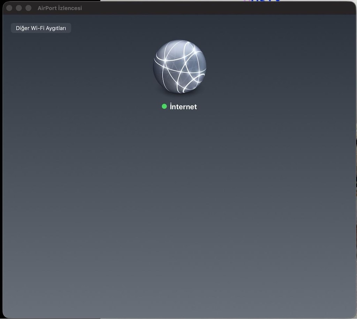The width and height of the screenshot is (357, 319).
Task: Click the İnternet label text
Action: (183, 107)
